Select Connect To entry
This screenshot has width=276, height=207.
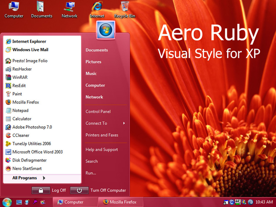click(96, 123)
